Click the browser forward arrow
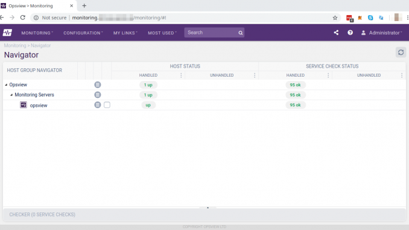The width and height of the screenshot is (409, 230). point(12,18)
